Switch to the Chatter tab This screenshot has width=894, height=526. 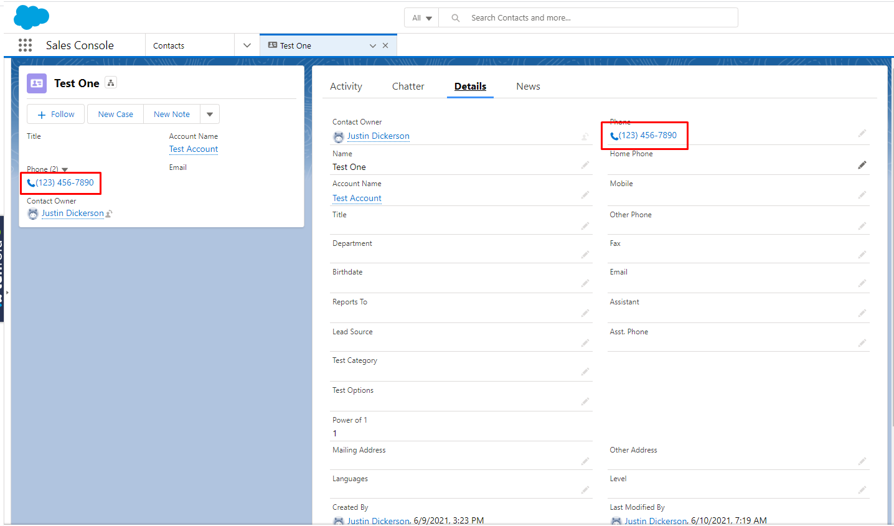408,87
